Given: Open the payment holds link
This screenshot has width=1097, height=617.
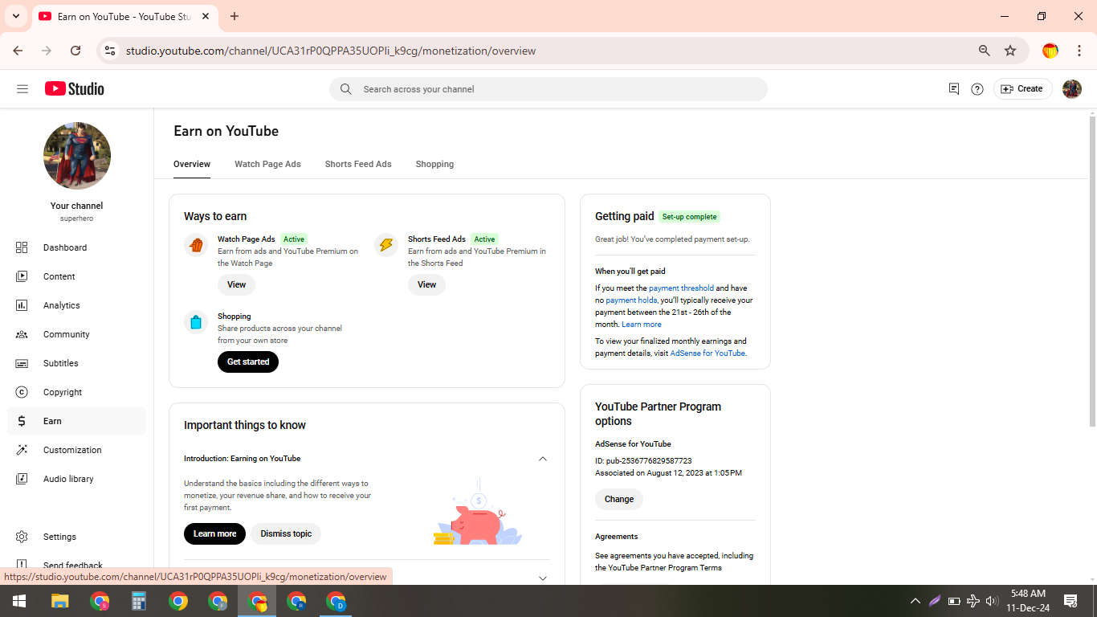Looking at the screenshot, I should point(631,300).
